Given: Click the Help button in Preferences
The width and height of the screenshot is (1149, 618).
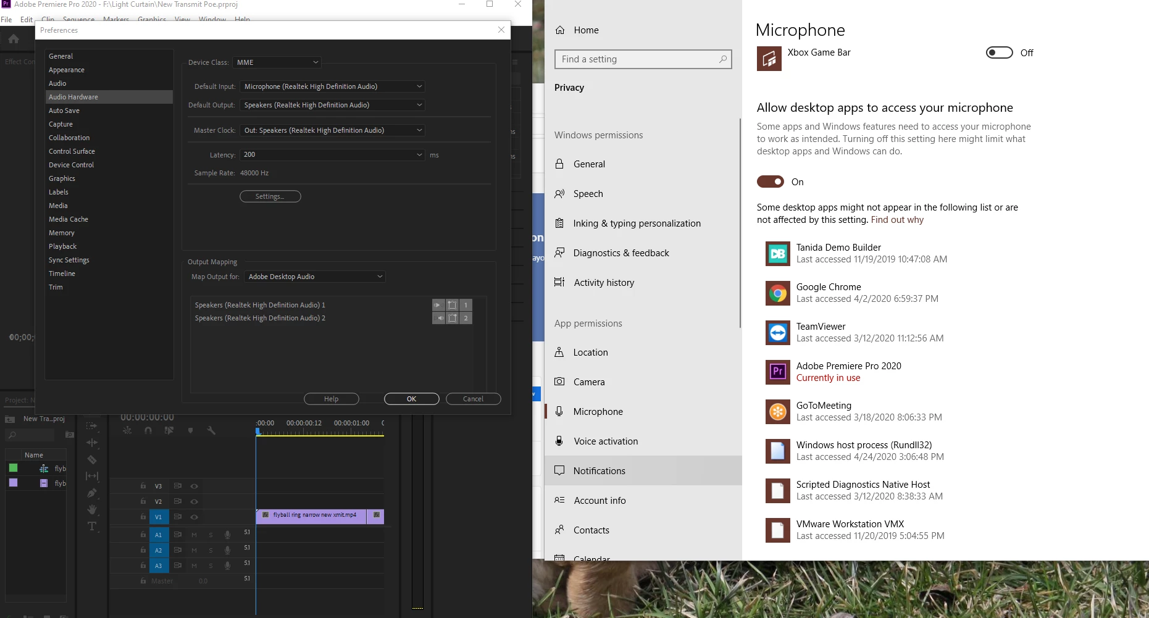Looking at the screenshot, I should pos(332,399).
